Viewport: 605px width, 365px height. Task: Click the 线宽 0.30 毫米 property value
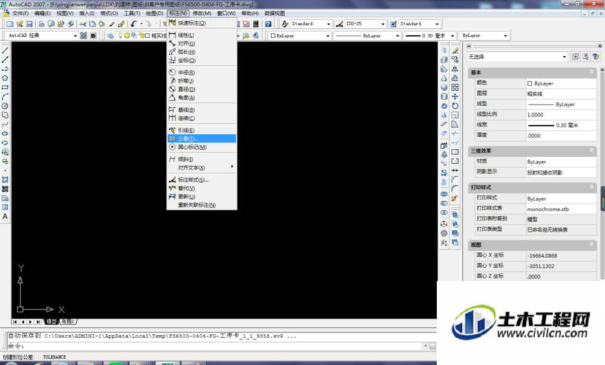pyautogui.click(x=561, y=125)
